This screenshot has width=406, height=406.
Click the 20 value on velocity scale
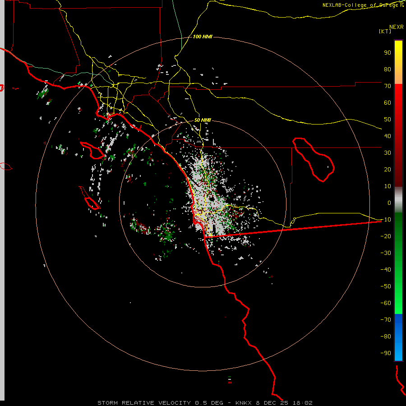click(x=388, y=170)
